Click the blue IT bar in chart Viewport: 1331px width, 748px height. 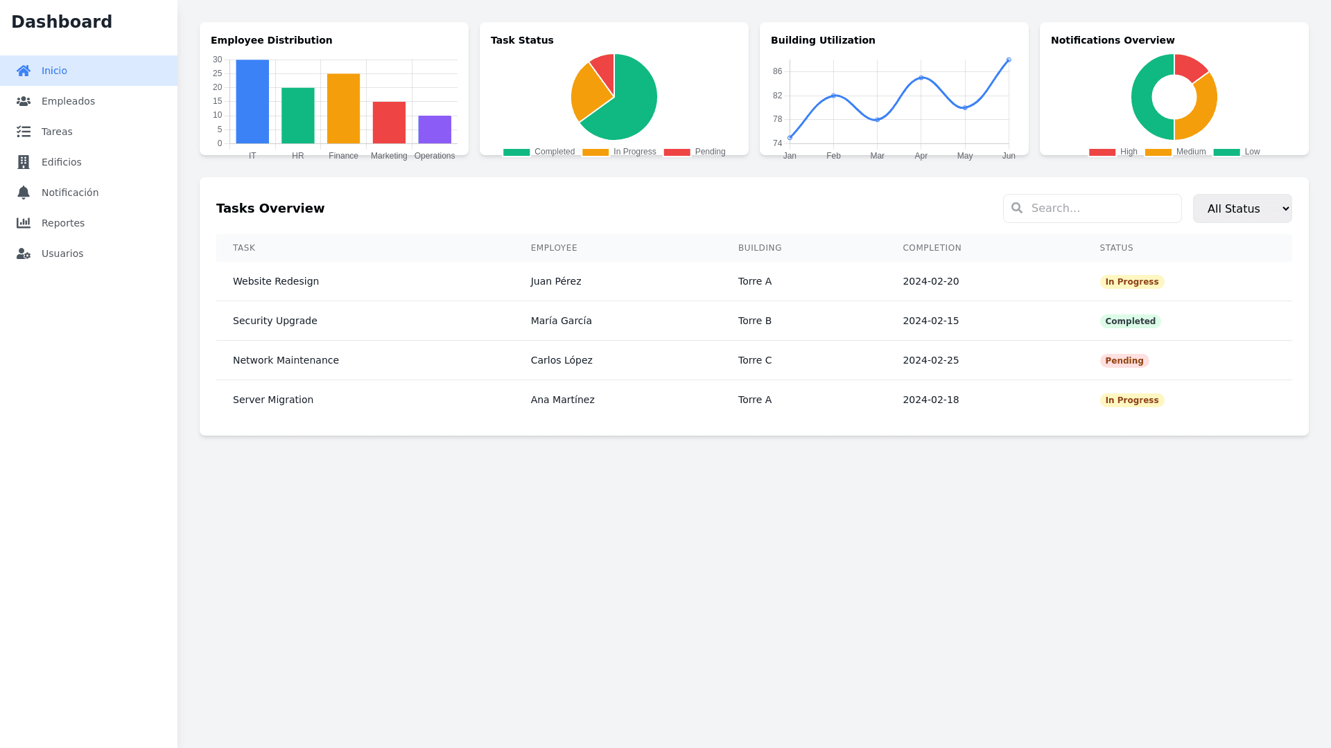click(x=252, y=102)
